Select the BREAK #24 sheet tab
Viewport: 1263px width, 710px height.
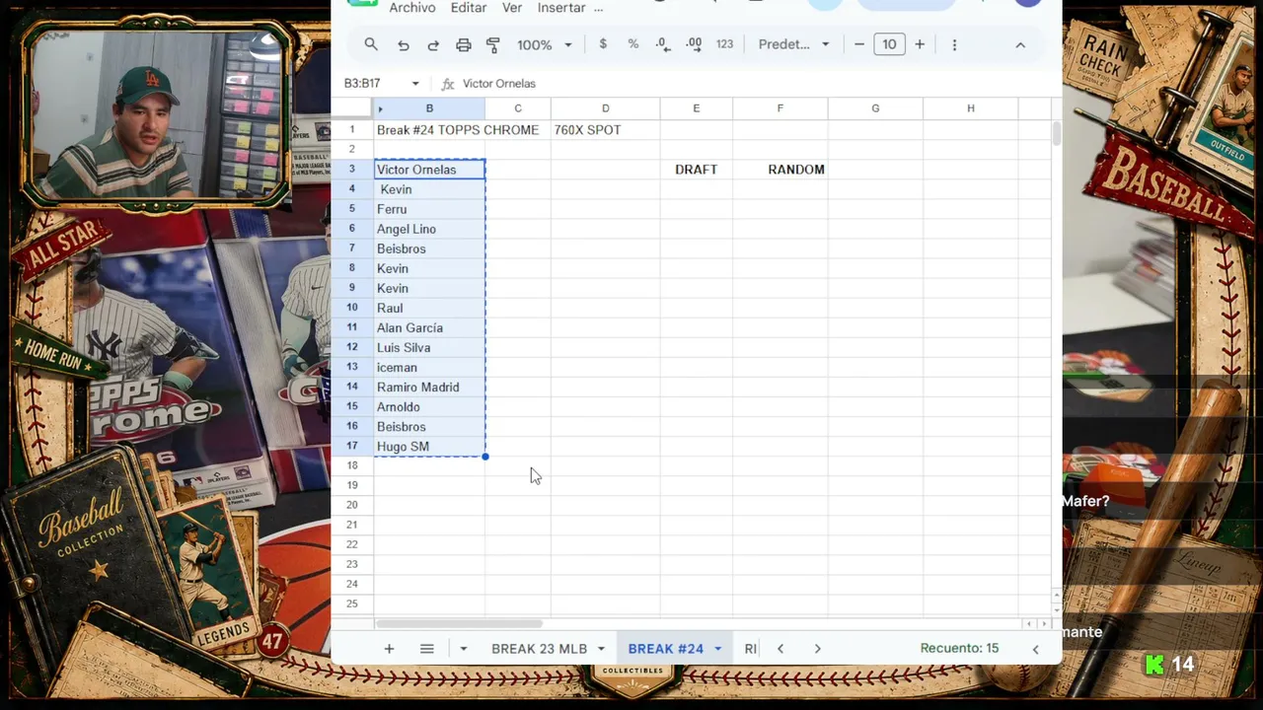[x=666, y=649]
